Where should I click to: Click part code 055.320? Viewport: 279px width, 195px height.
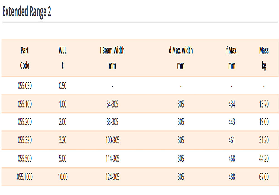tap(25, 140)
